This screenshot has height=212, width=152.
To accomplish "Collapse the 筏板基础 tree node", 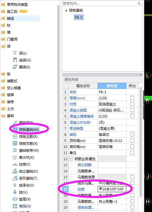I will point(66,10).
